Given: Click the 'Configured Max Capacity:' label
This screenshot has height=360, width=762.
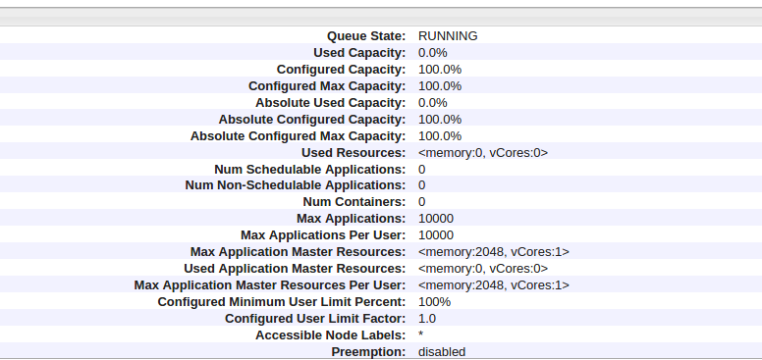Looking at the screenshot, I should click(x=327, y=86).
